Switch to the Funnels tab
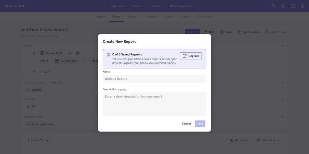The width and height of the screenshot is (309, 154). (133, 17)
